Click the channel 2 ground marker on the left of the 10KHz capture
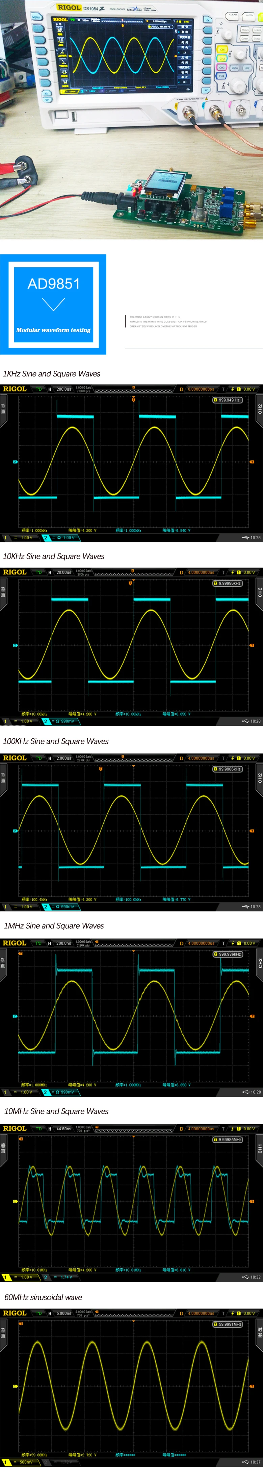Screen dimensions: 263x1478 click(x=16, y=645)
